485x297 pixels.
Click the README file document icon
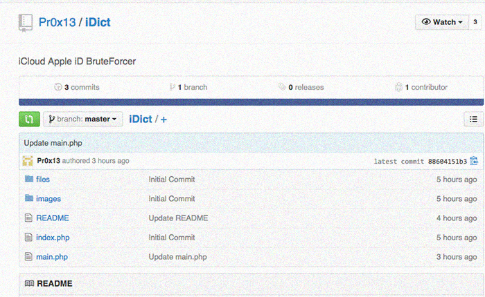[28, 218]
